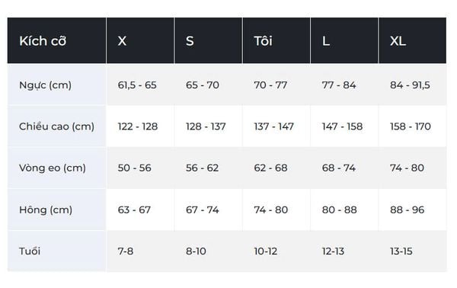Click the Chiều cao (cm) row label
457x288 pixels.
[57, 126]
